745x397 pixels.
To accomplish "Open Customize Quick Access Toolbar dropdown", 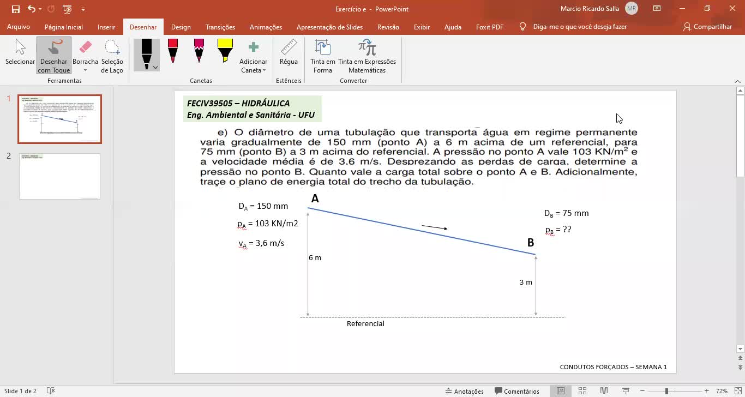I will pyautogui.click(x=83, y=9).
